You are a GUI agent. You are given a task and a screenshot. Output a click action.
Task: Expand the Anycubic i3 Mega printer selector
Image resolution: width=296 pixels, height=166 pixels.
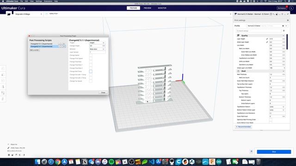coord(28,14)
